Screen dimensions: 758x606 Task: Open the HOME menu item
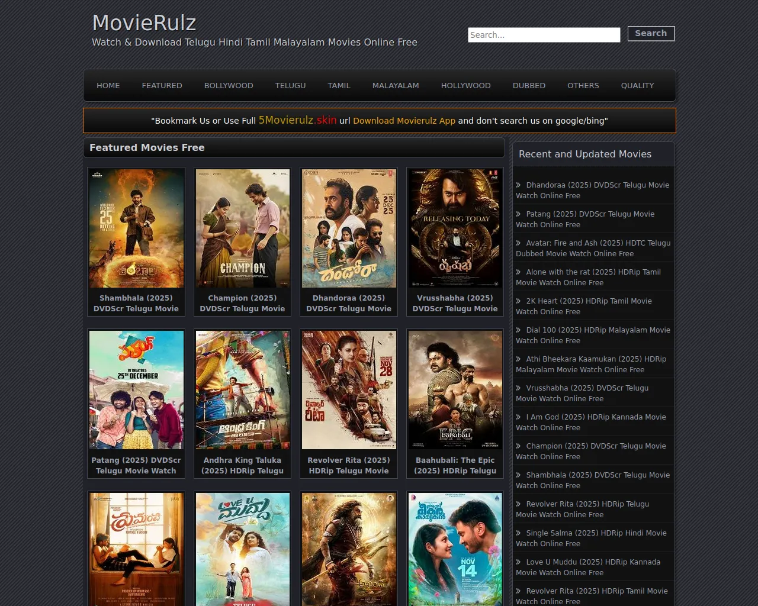tap(108, 86)
